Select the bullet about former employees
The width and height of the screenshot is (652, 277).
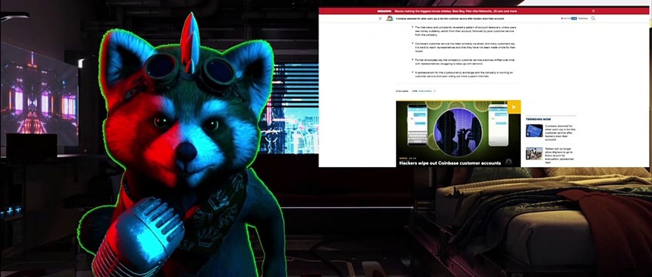pos(465,62)
